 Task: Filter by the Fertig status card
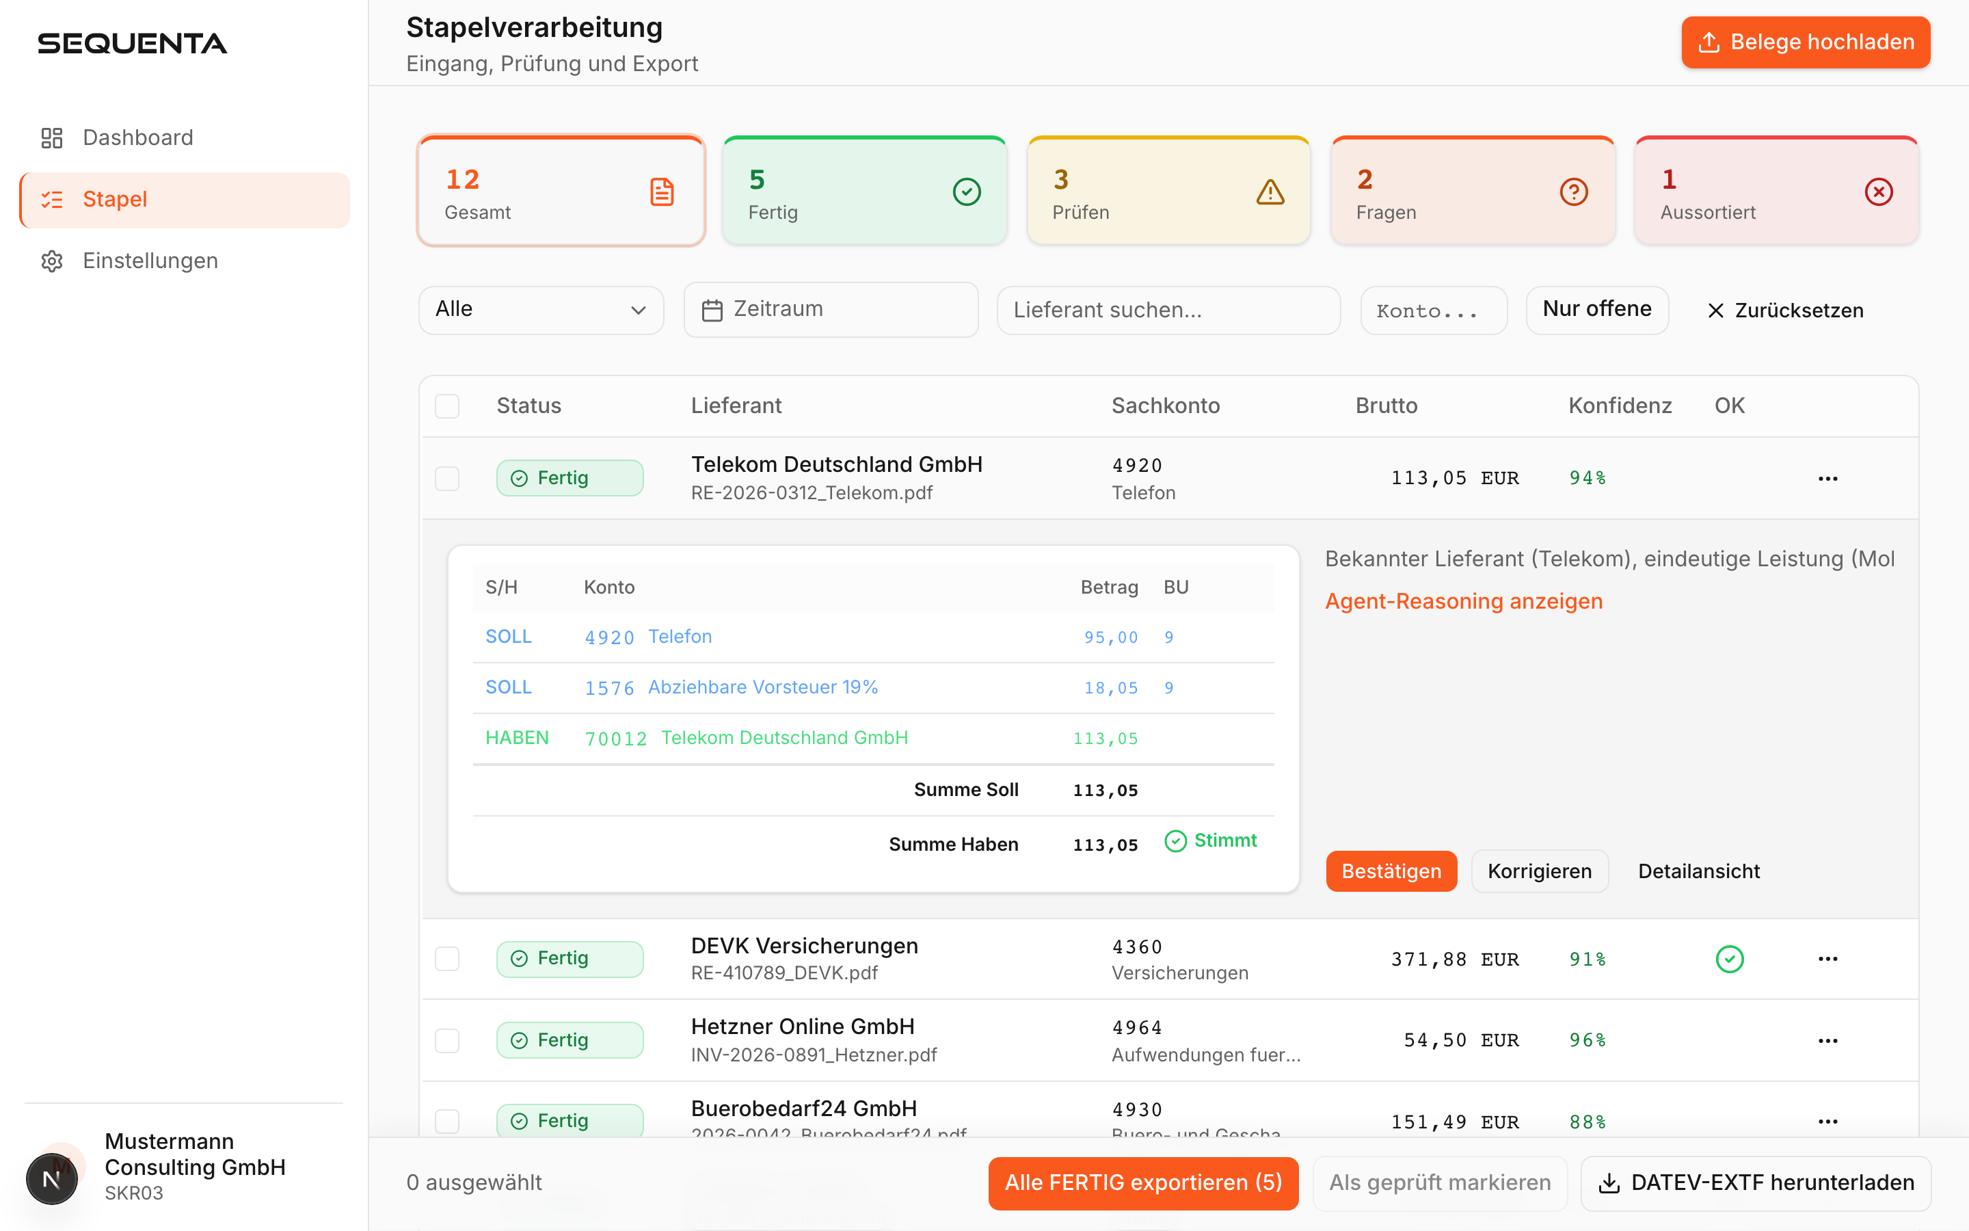(864, 192)
